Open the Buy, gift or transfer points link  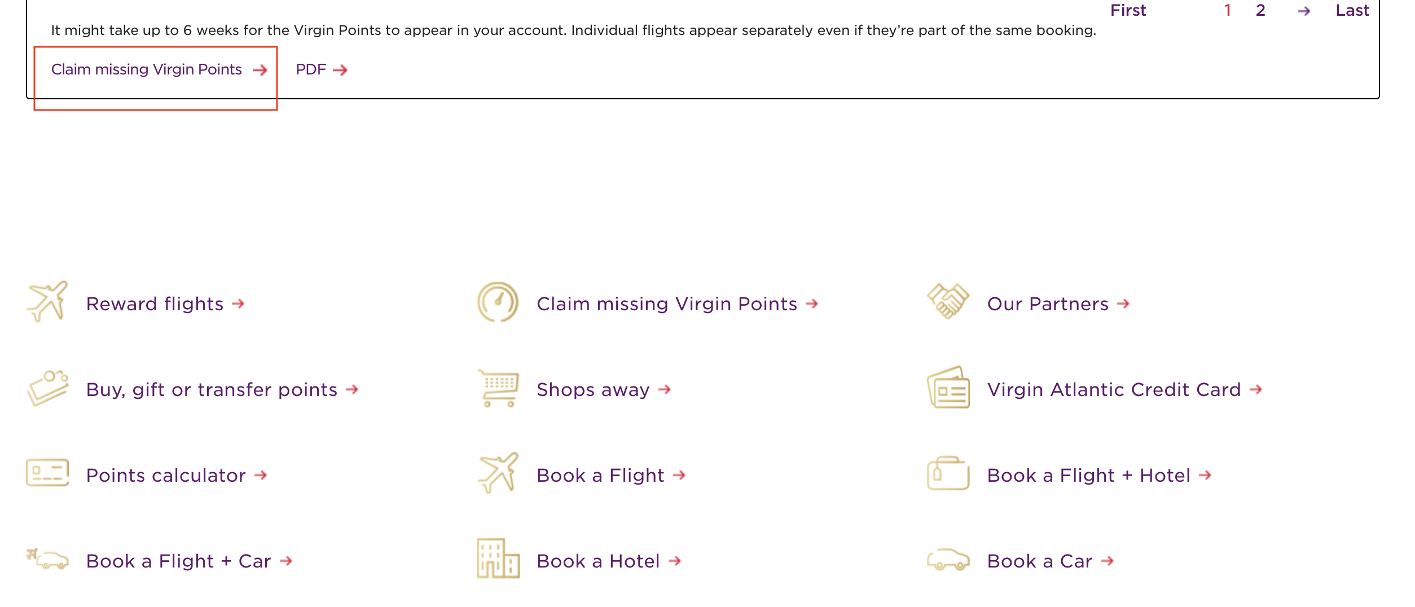click(222, 389)
